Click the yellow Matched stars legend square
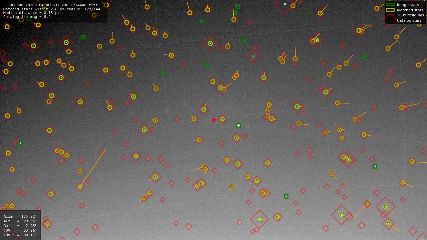This screenshot has width=427, height=240. [x=390, y=10]
